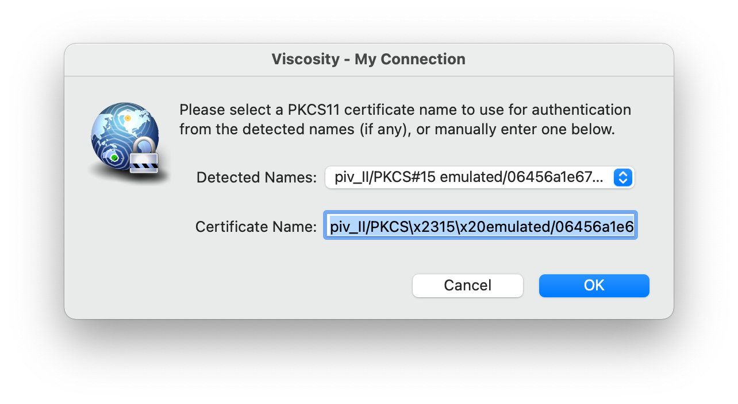This screenshot has width=738, height=404.
Task: Click the blue up-down arrows of Detected Names
Action: (623, 178)
